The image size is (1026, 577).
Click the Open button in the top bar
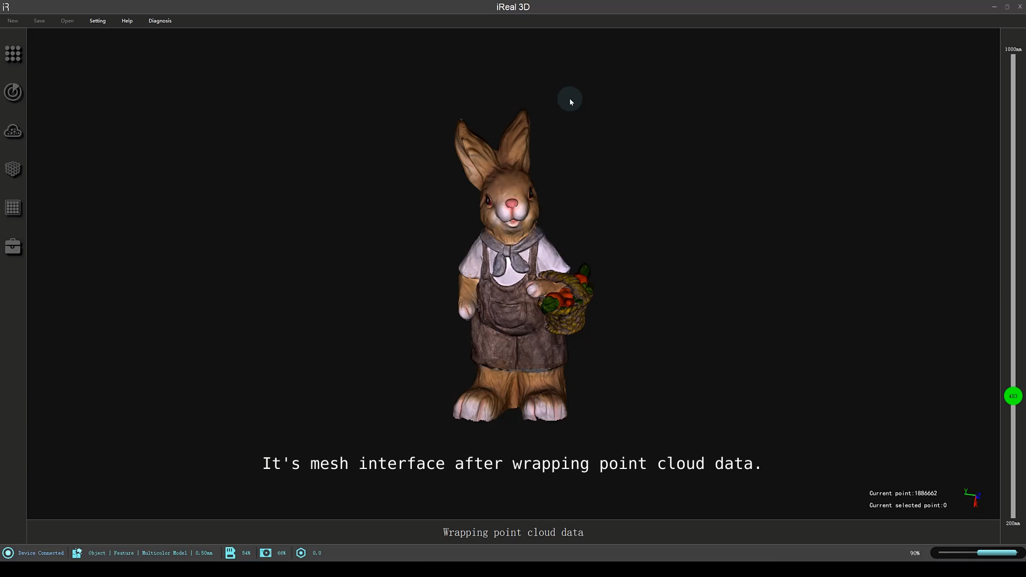tap(67, 21)
